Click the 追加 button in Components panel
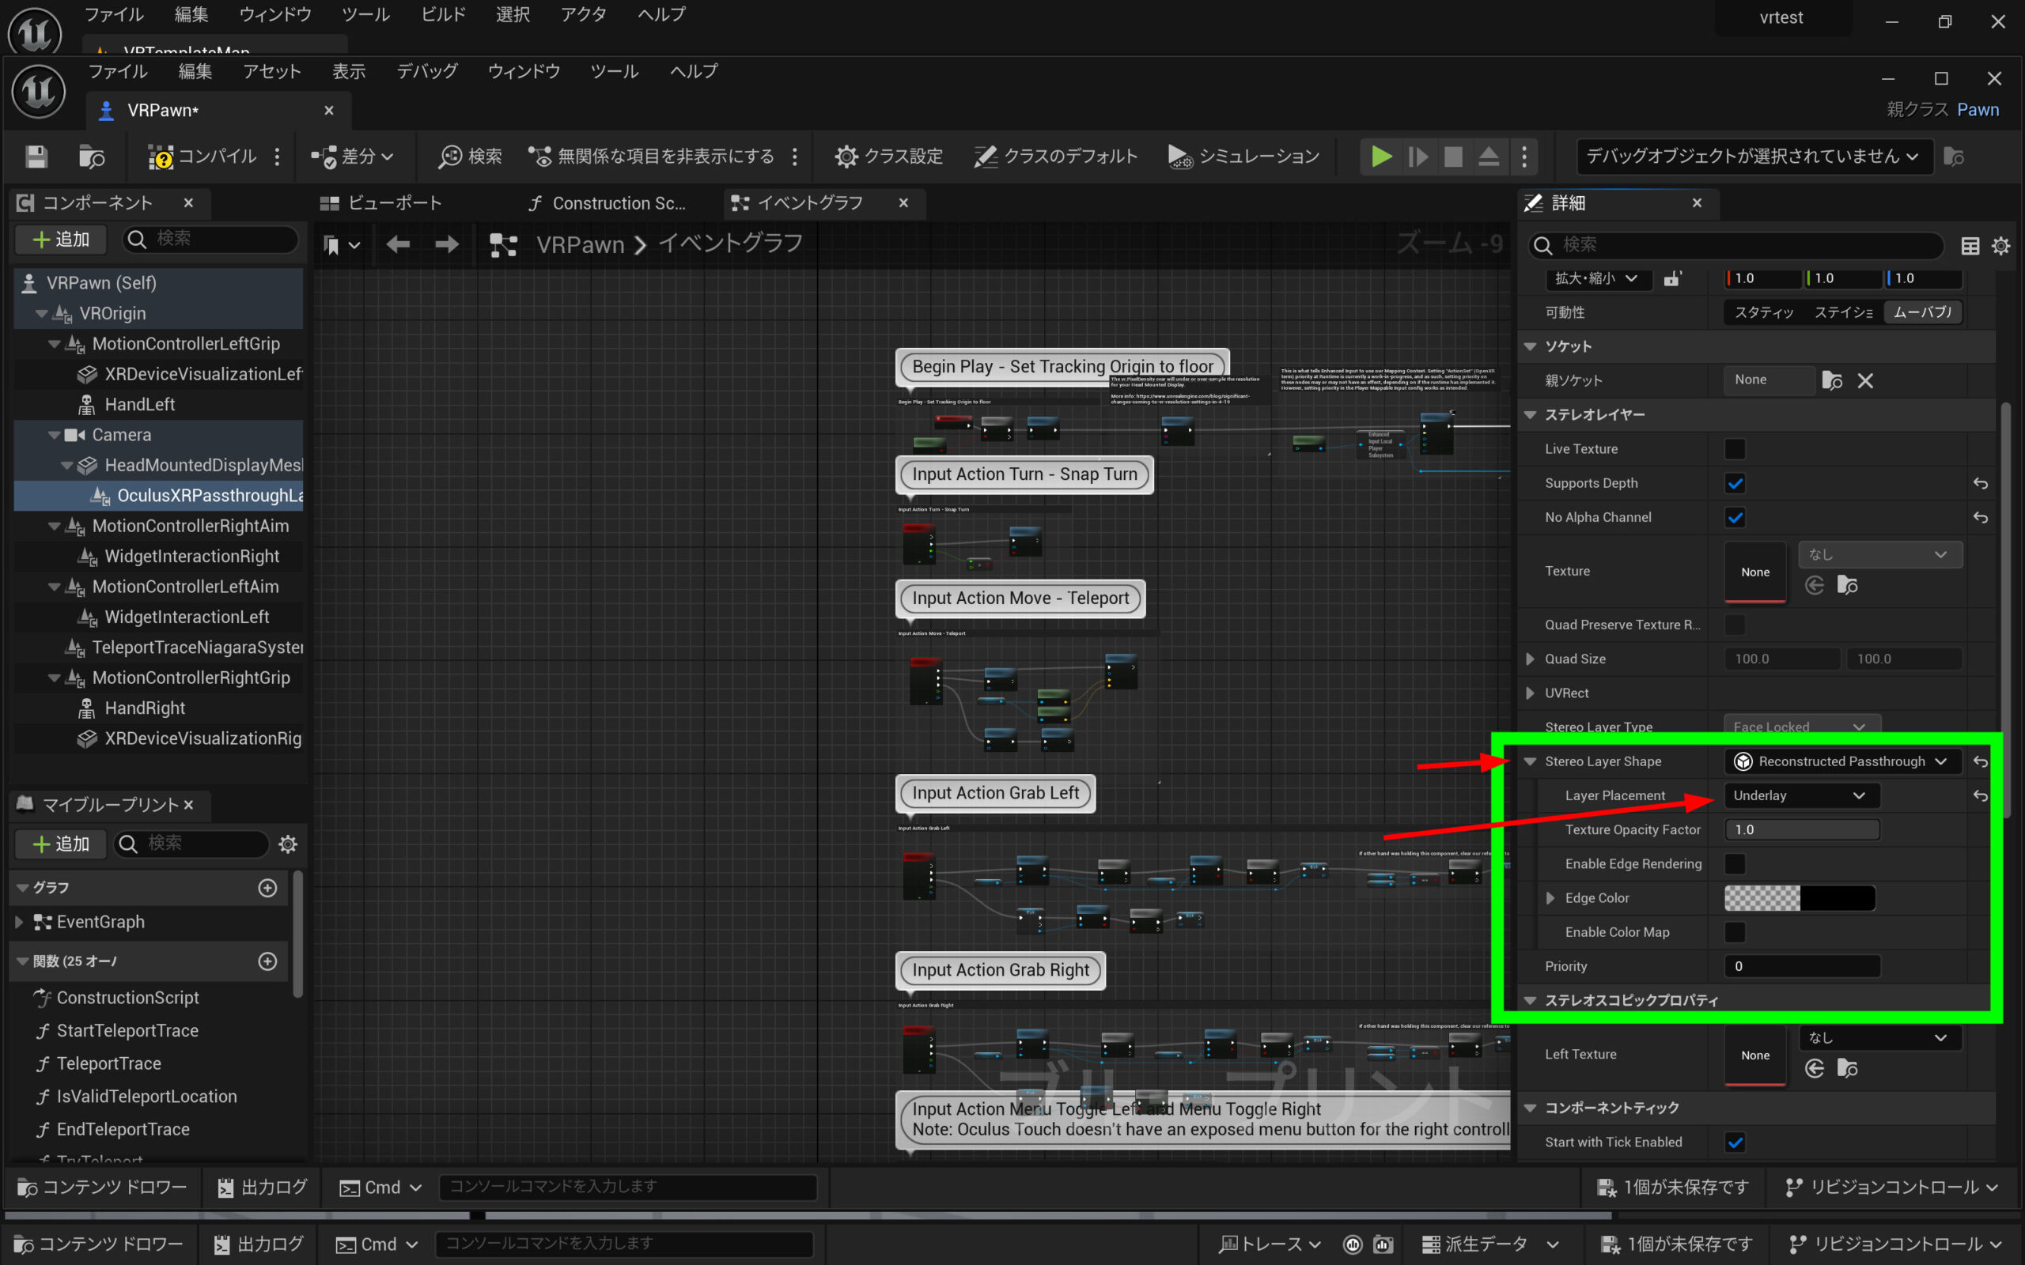 60,240
